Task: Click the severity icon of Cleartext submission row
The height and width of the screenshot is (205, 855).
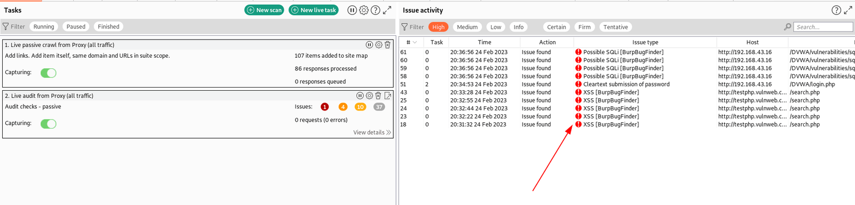Action: [578, 84]
